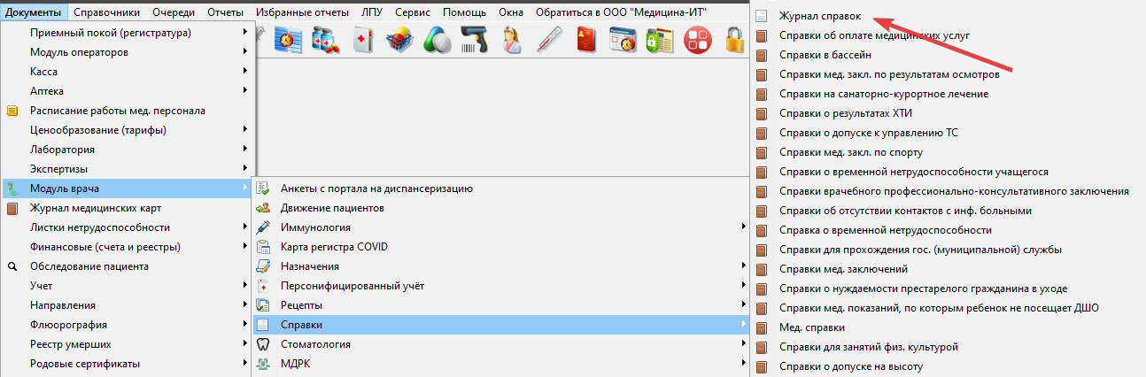This screenshot has width=1146, height=377.
Task: Click the pill basket toolbar icon
Action: [399, 41]
